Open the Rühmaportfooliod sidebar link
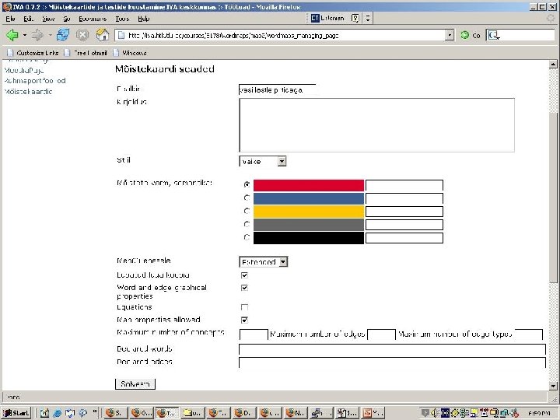This screenshot has height=420, width=560. pos(35,81)
